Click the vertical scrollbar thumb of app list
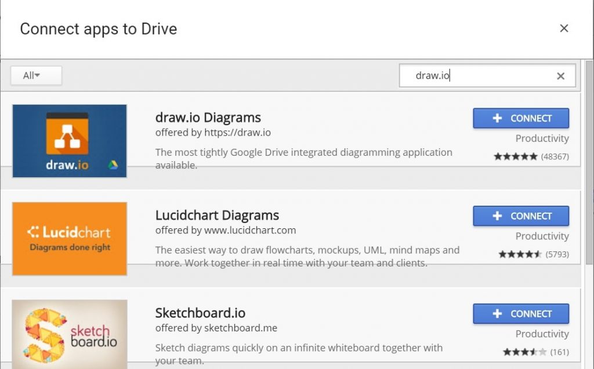 [x=589, y=163]
